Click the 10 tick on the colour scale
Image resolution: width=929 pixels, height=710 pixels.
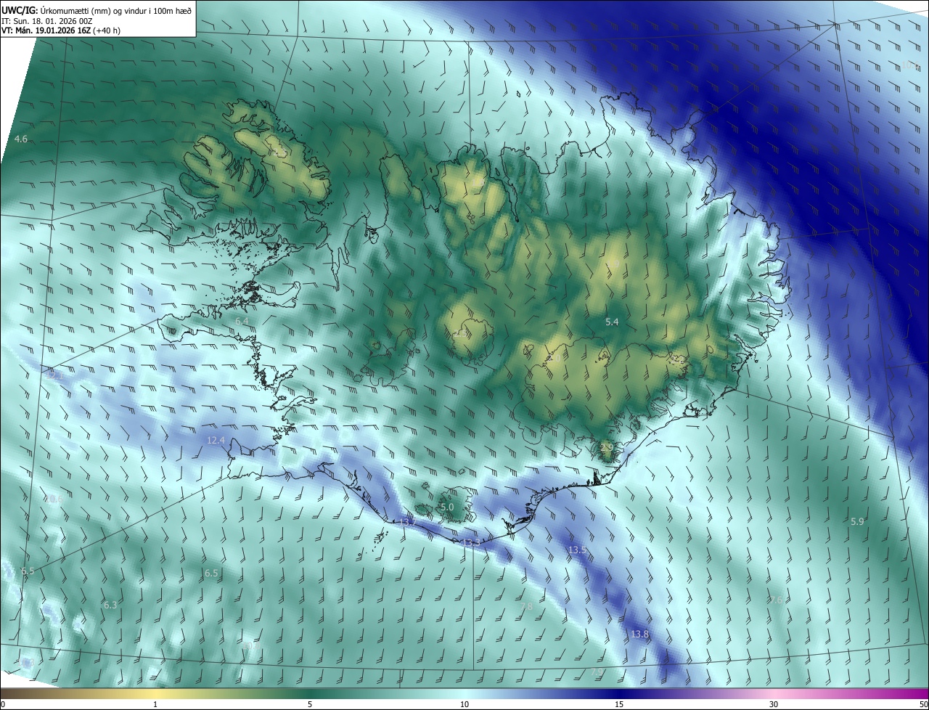click(x=464, y=704)
